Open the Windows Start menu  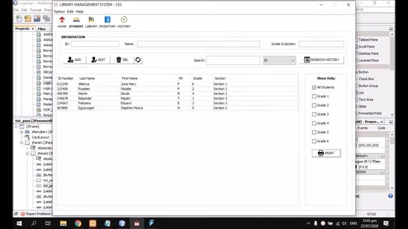(x=19, y=223)
